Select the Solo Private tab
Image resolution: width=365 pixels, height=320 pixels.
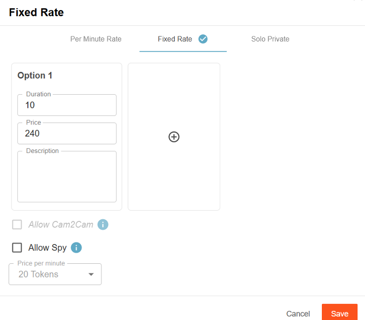pyautogui.click(x=270, y=39)
